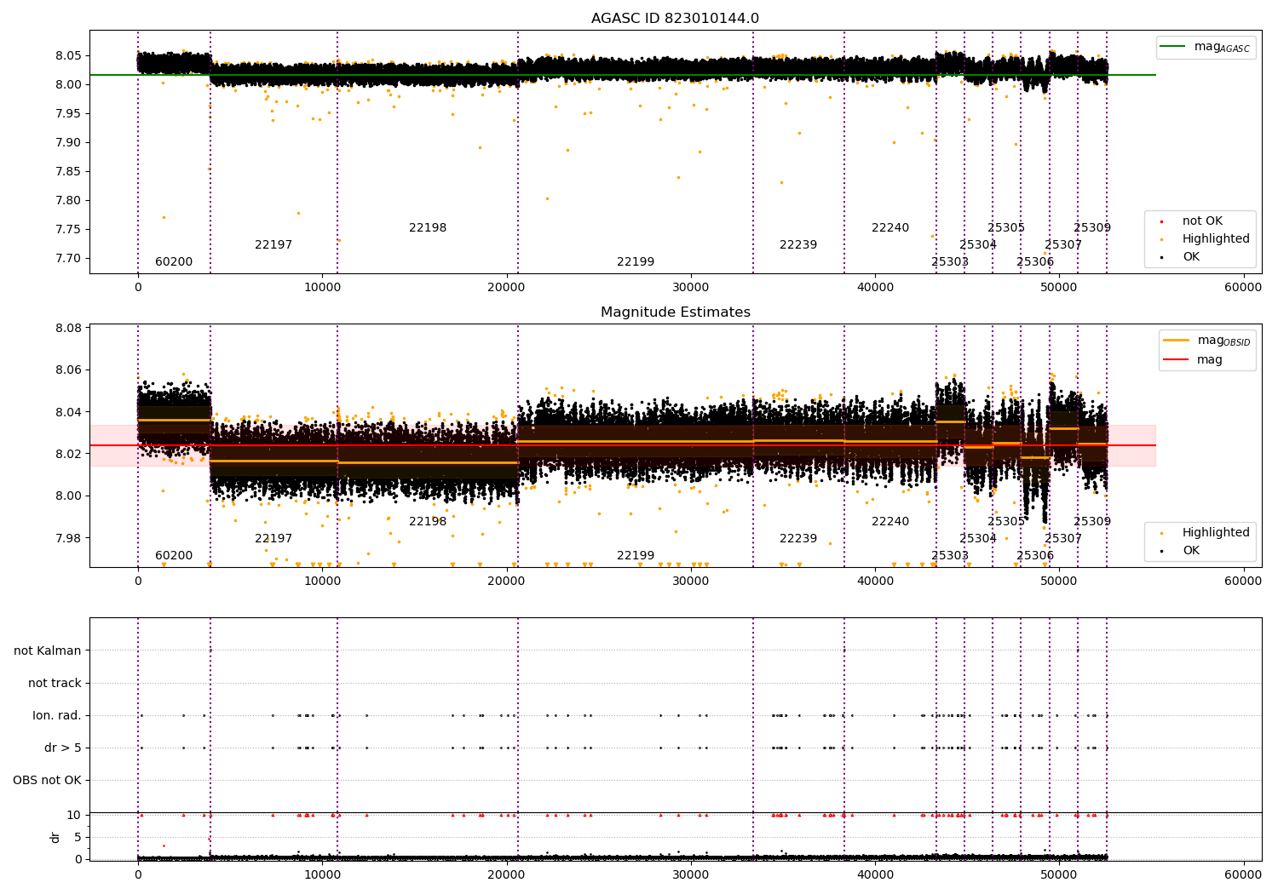This screenshot has height=894, width=1278.
Task: Click obsid label 22197 in top plot
Action: [x=273, y=245]
